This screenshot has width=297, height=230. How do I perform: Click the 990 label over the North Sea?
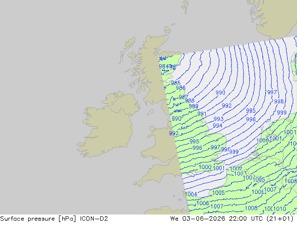click(221, 92)
